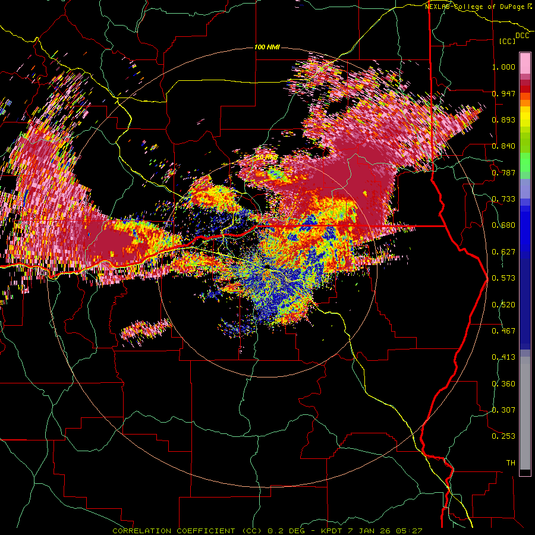Image resolution: width=535 pixels, height=535 pixels.
Task: Pick the light pink swatch beside 1.000
Action: point(525,64)
